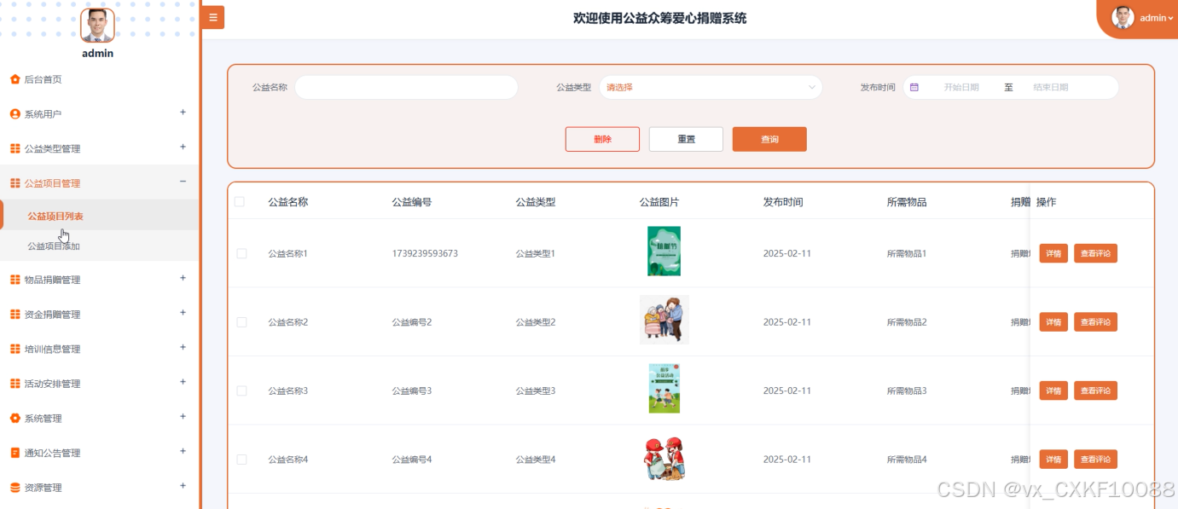Image resolution: width=1178 pixels, height=509 pixels.
Task: Open the 通知公告管理 menu label
Action: [x=52, y=454]
